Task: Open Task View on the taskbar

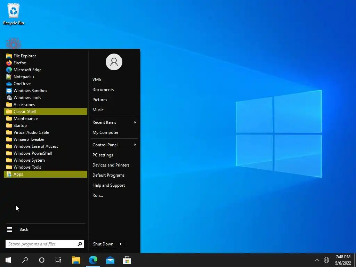Action: pyautogui.click(x=58, y=260)
